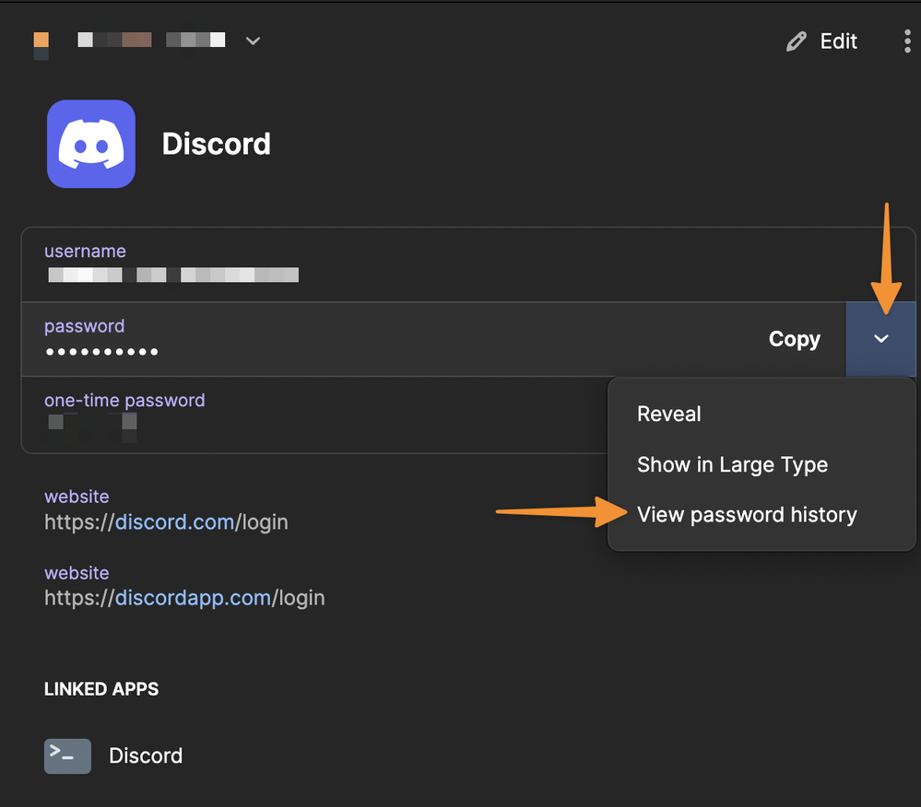Choose Show in Large Type
Viewport: 921px width, 807px height.
click(x=732, y=465)
